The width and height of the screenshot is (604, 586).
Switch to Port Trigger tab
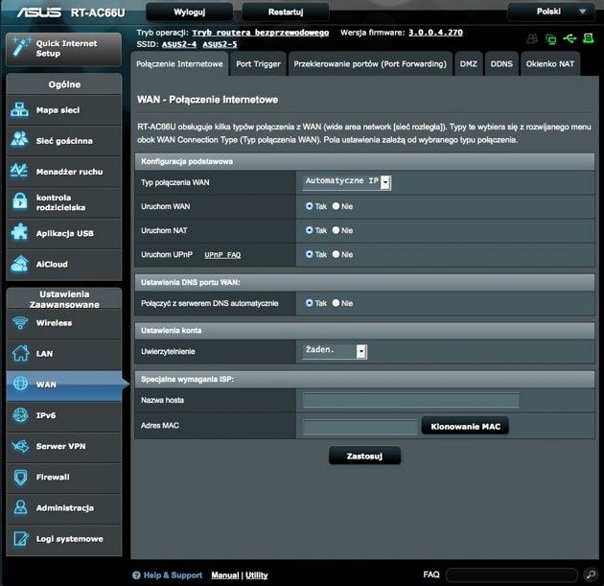tap(258, 64)
